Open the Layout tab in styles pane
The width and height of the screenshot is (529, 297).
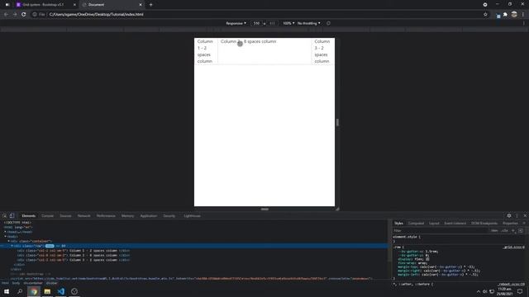[434, 224]
